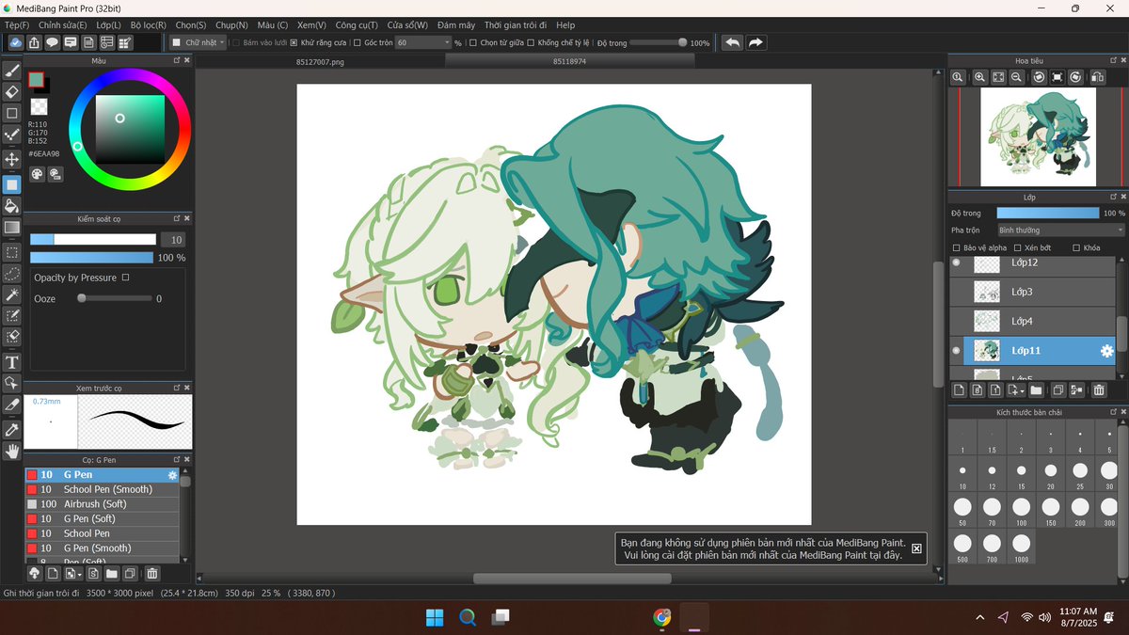
Task: Choose brush size 100 preset
Action: pyautogui.click(x=1021, y=509)
